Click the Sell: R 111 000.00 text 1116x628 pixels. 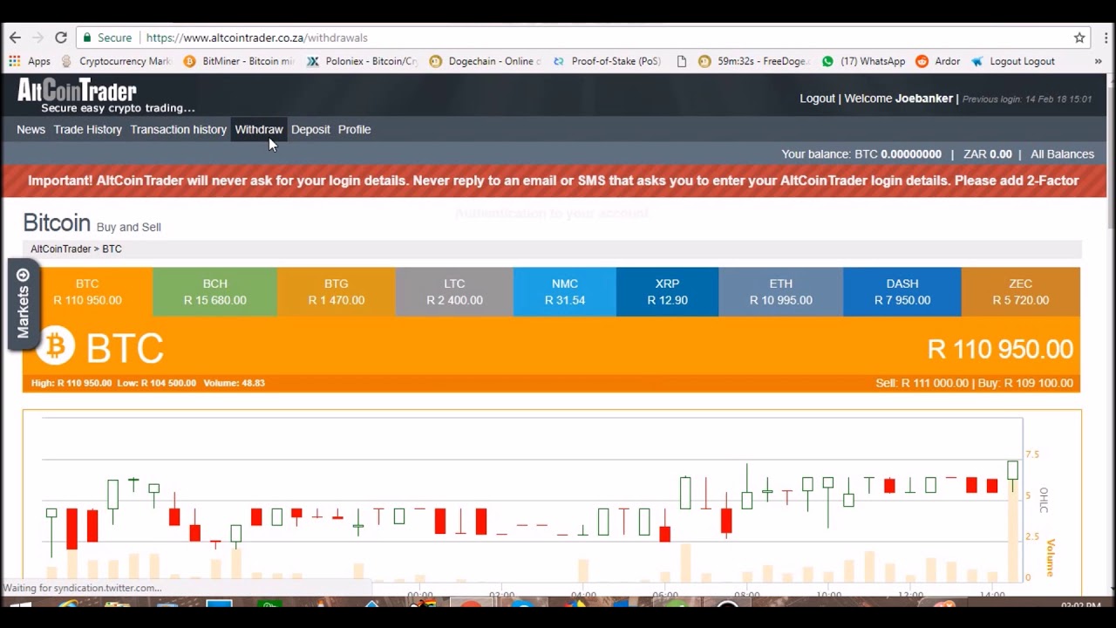point(922,383)
